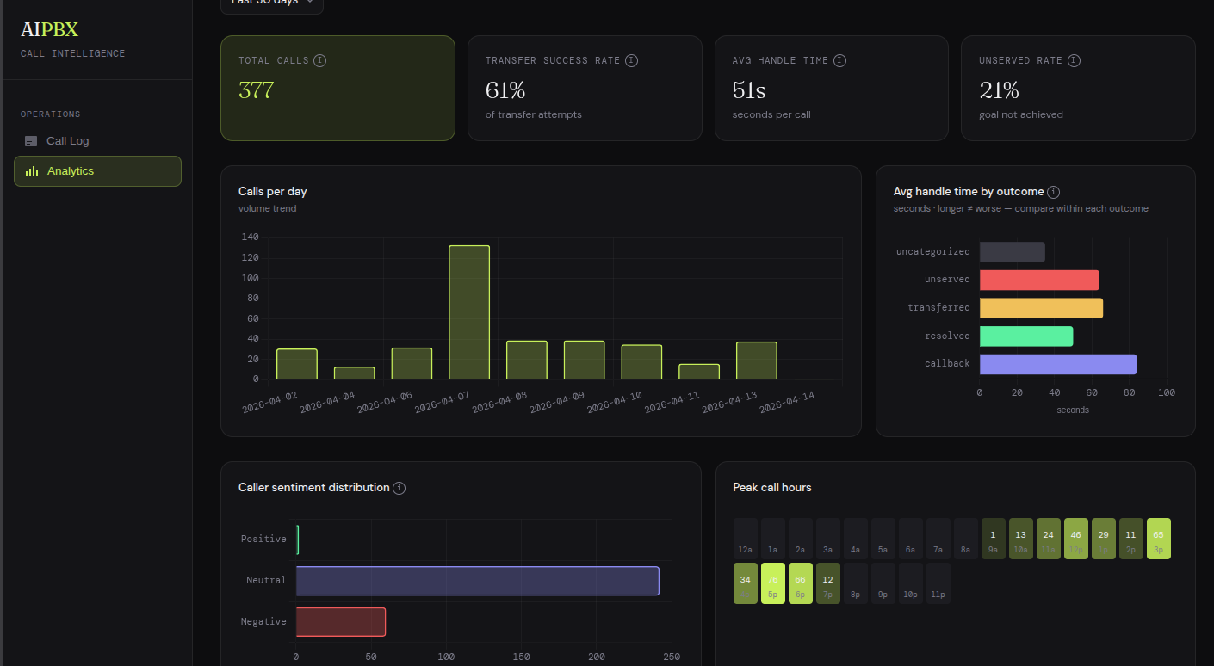
Task: Click the 12a peak hour cell
Action: (x=746, y=539)
